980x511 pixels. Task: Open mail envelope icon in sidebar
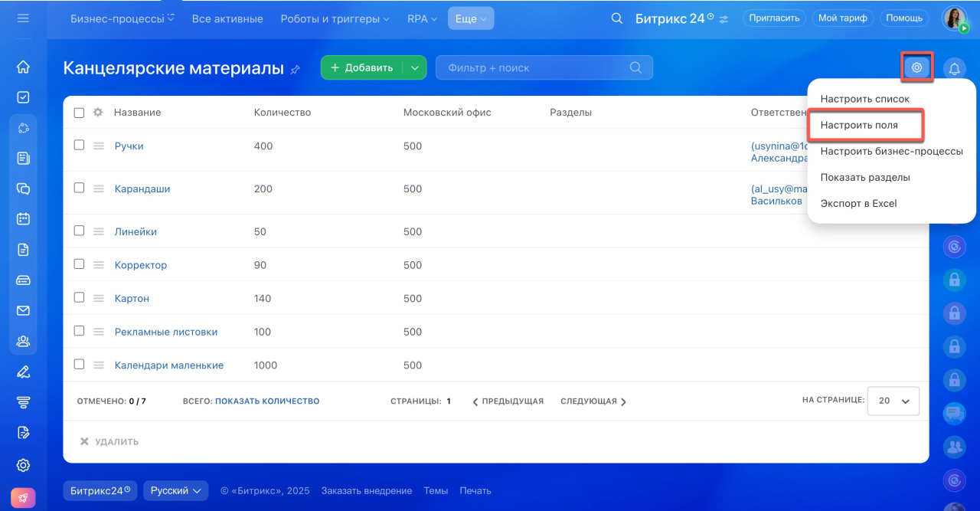[x=23, y=310]
